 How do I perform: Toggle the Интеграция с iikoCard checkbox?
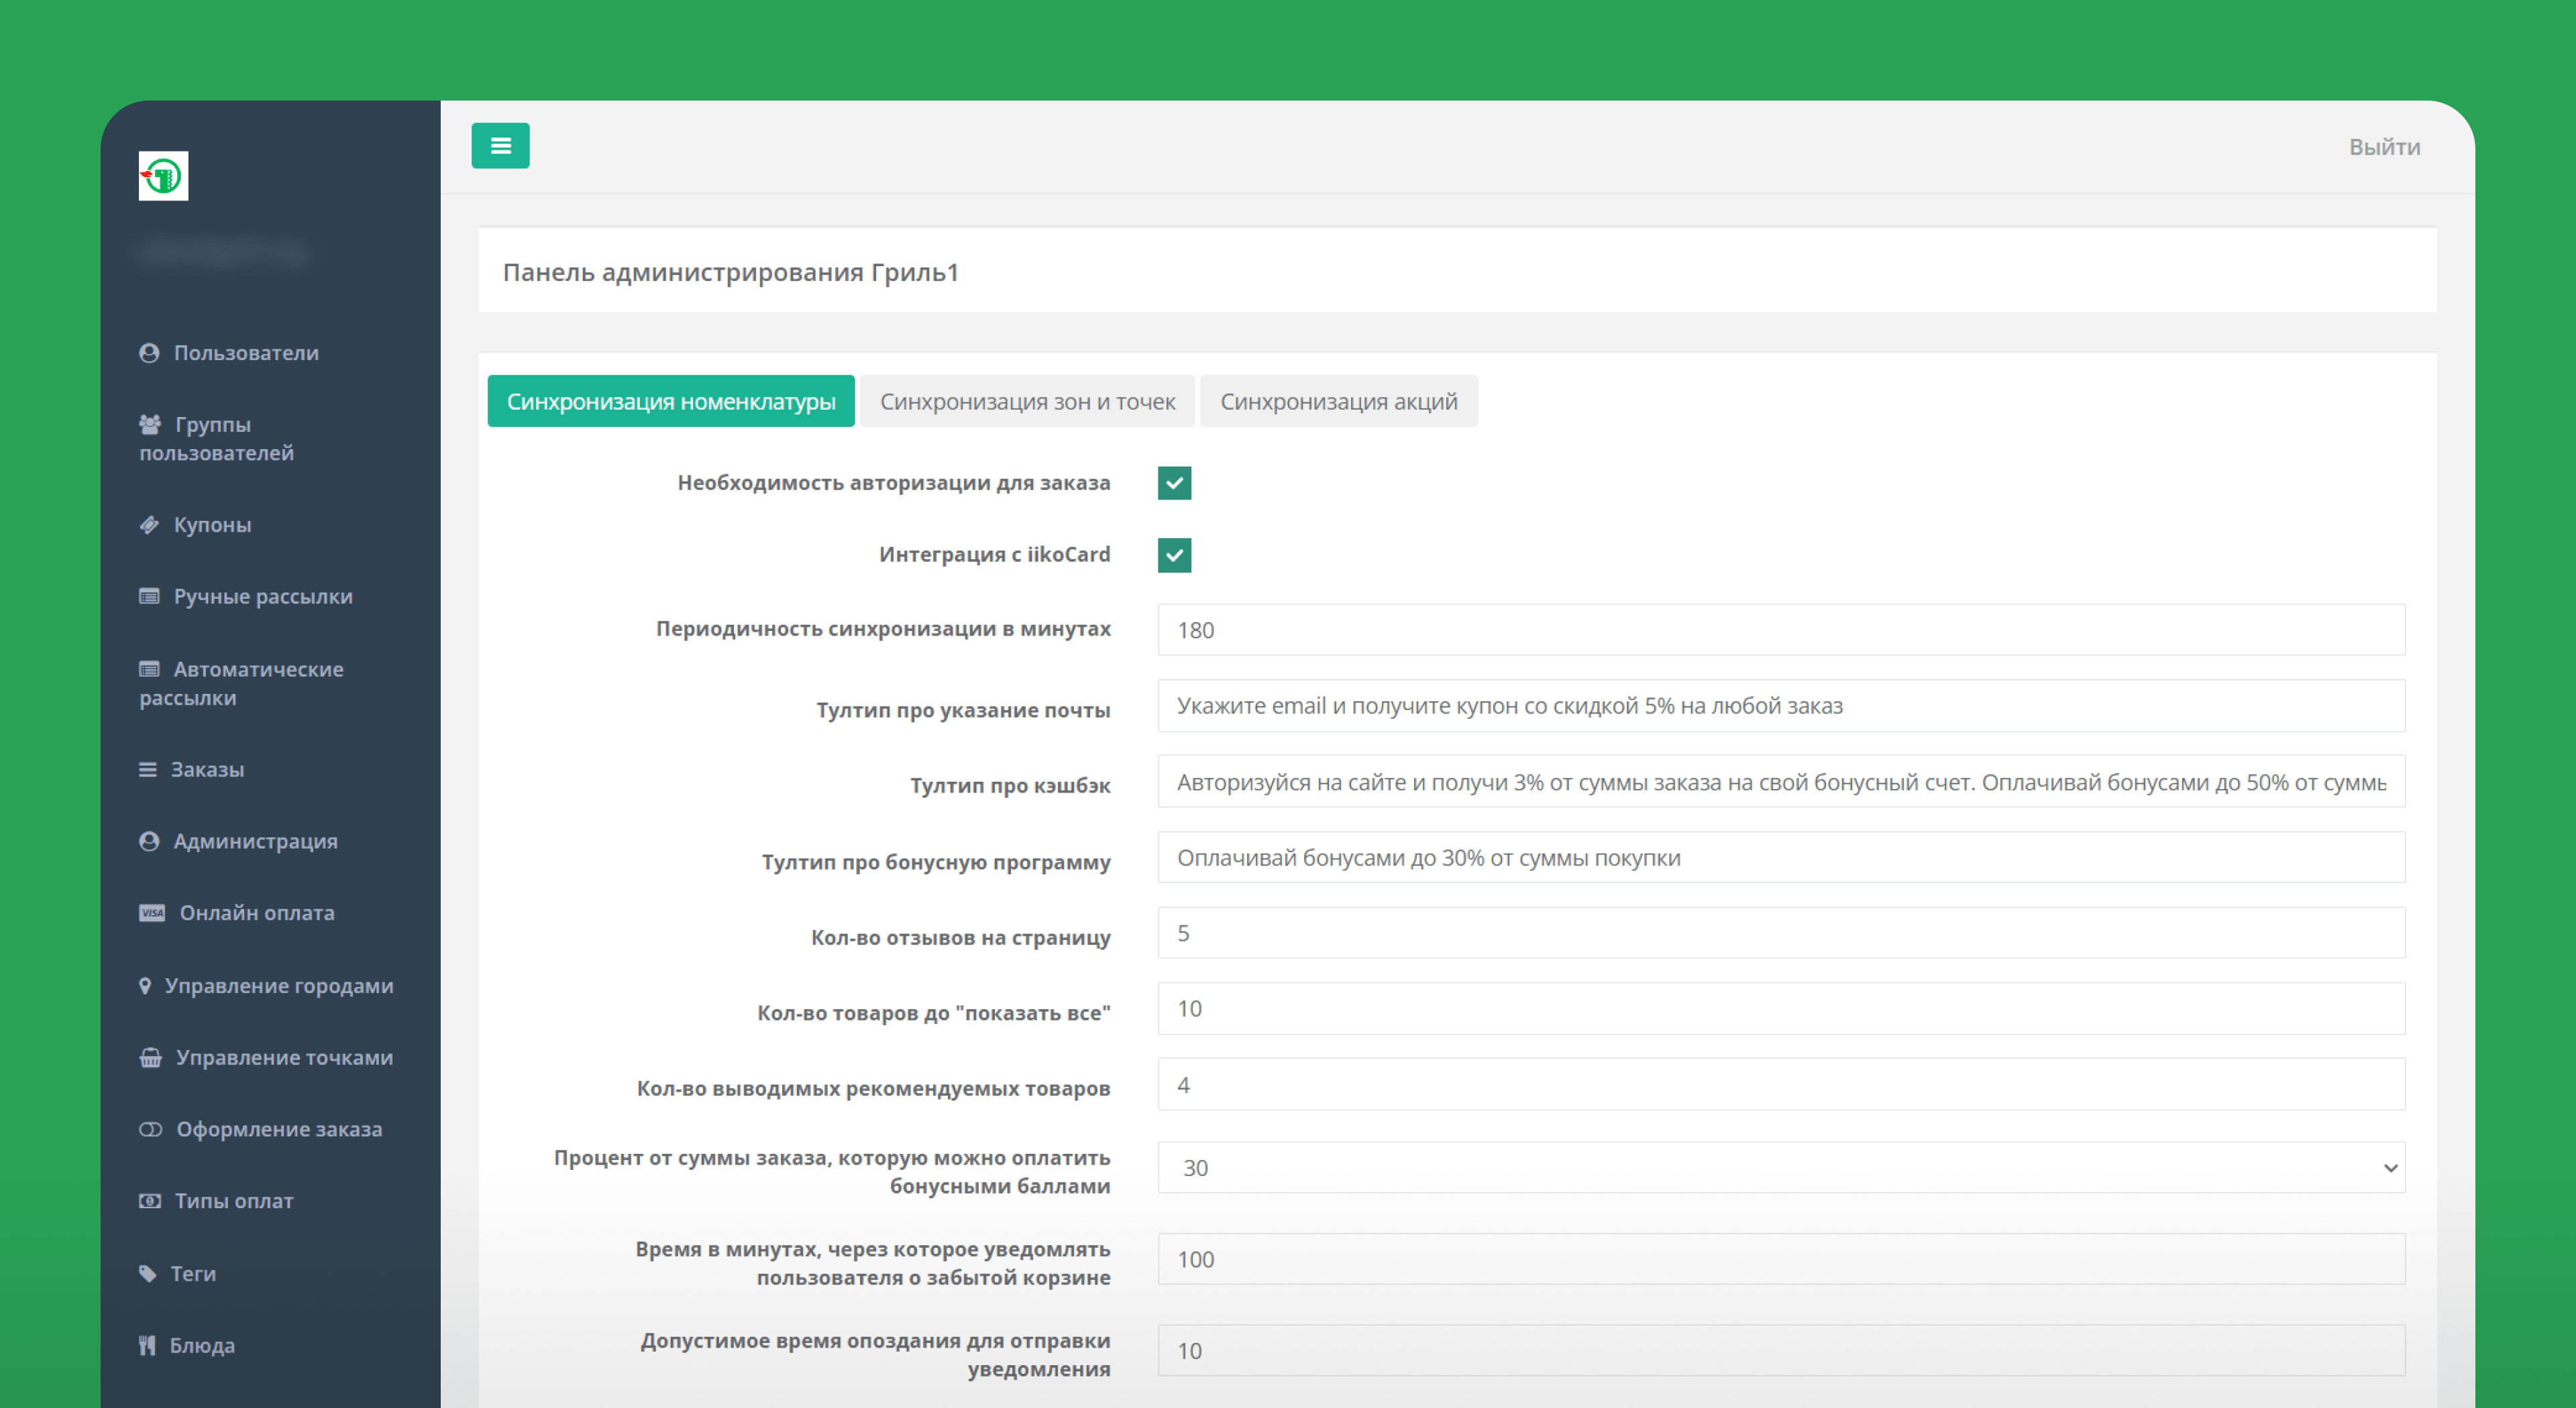[x=1174, y=554]
